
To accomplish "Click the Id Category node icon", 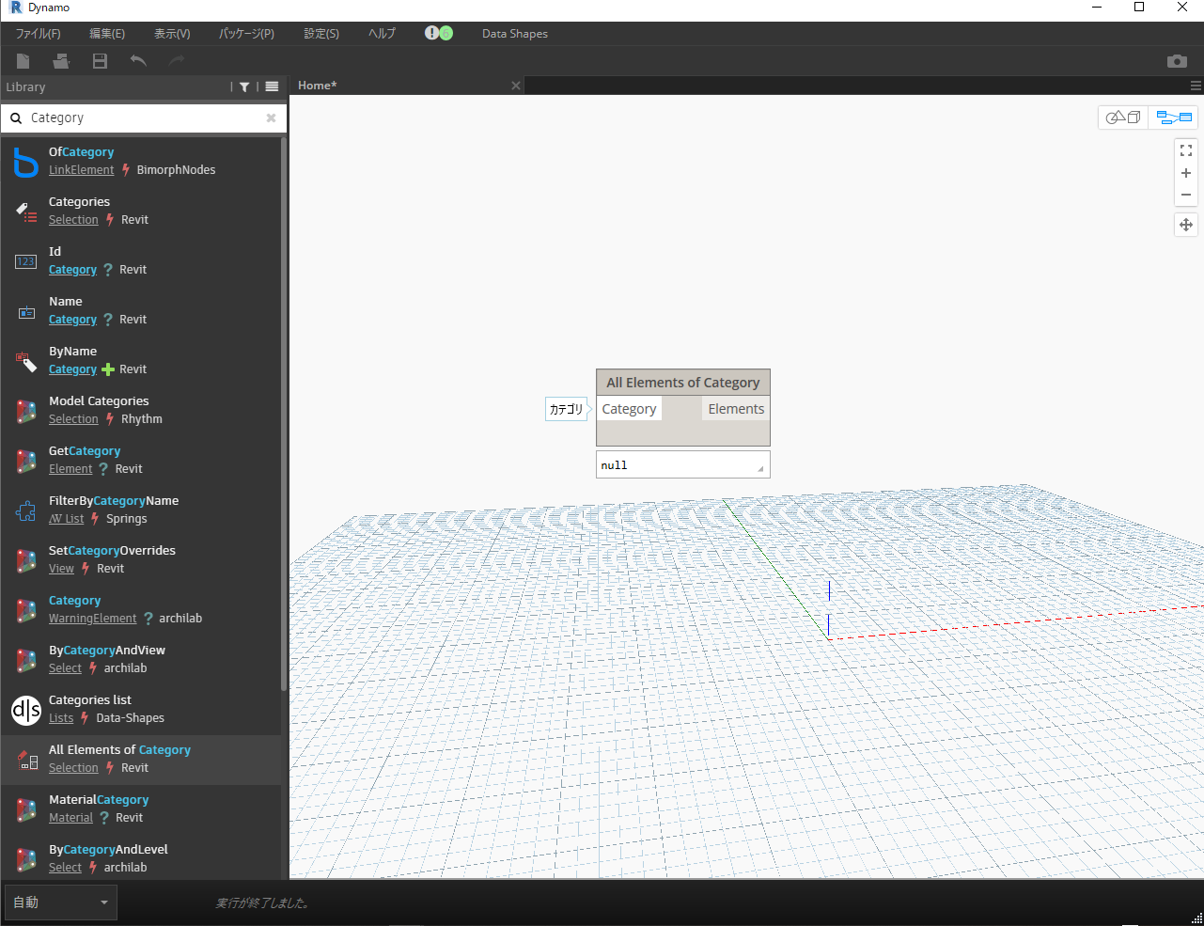I will click(26, 261).
